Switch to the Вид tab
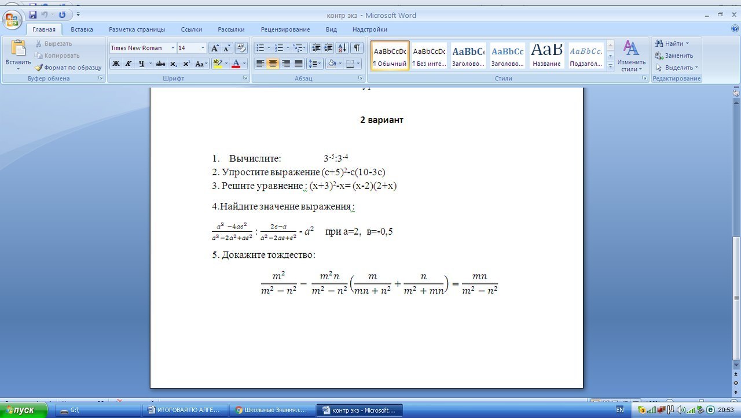 (331, 29)
